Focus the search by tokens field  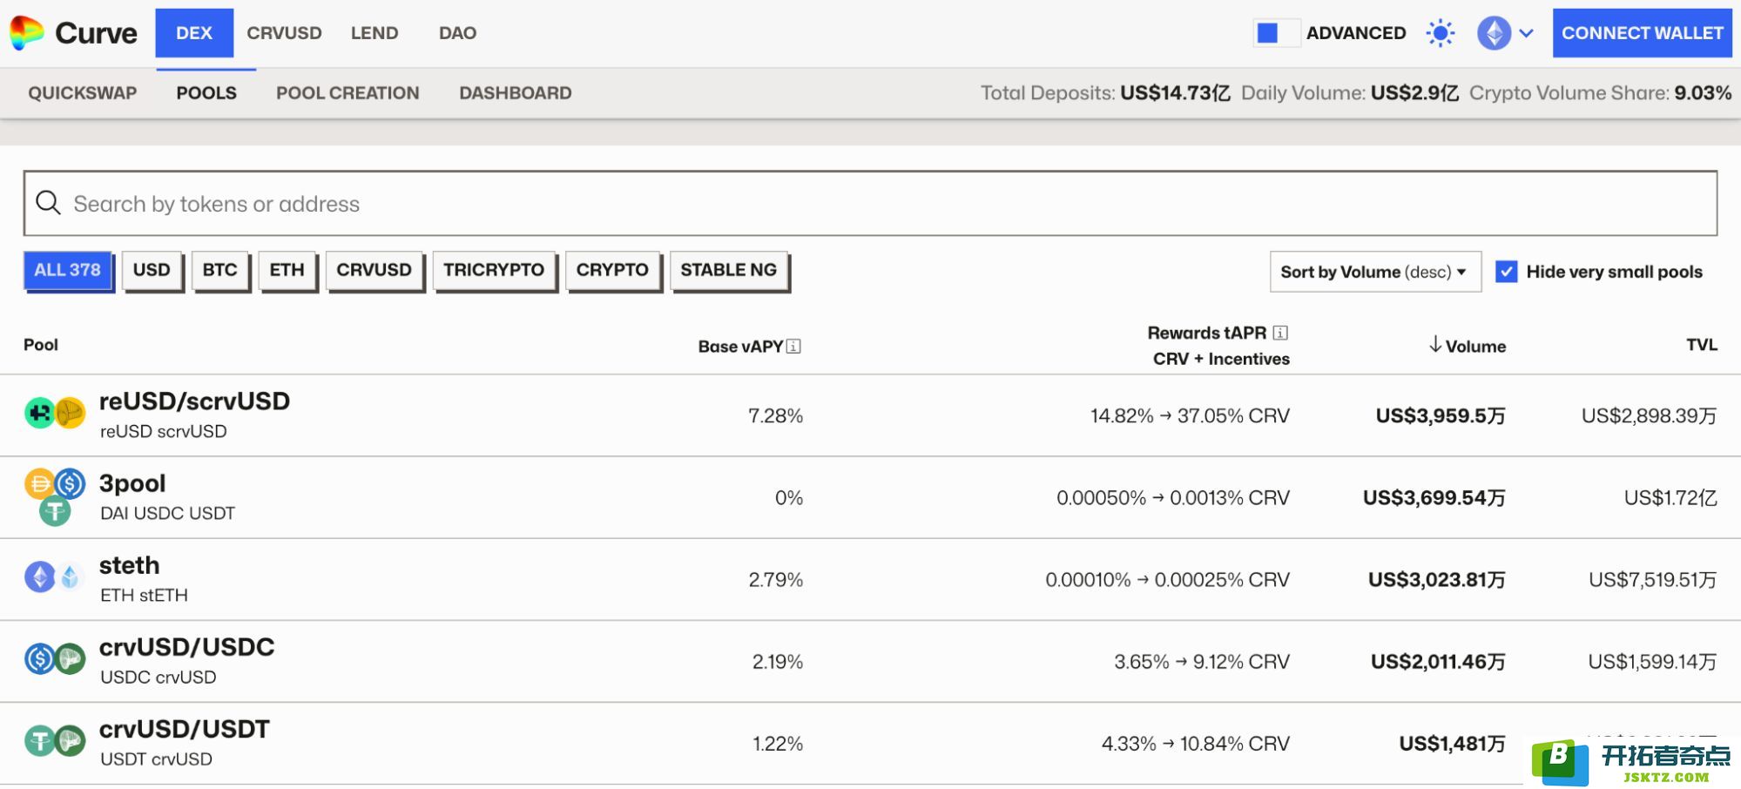(x=870, y=203)
